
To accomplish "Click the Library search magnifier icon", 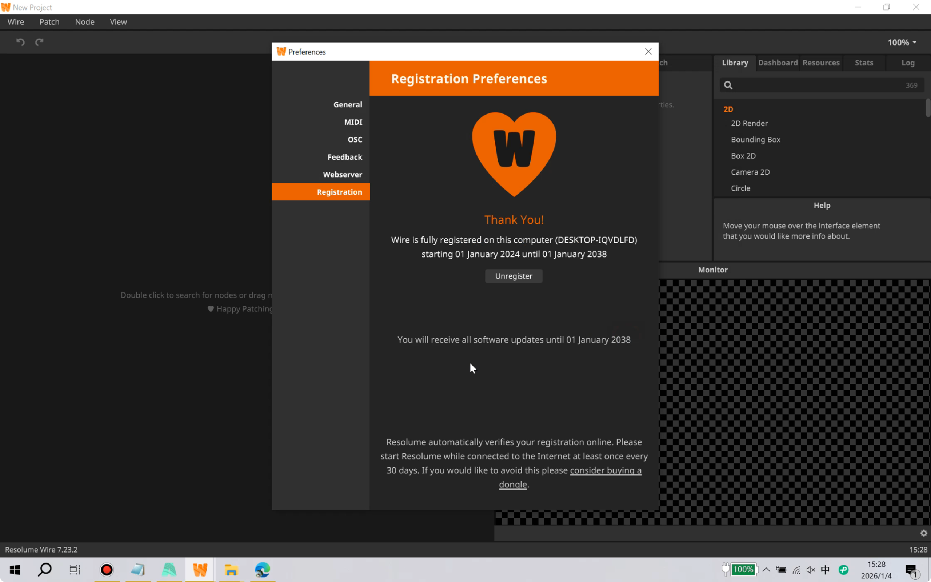I will [x=728, y=85].
